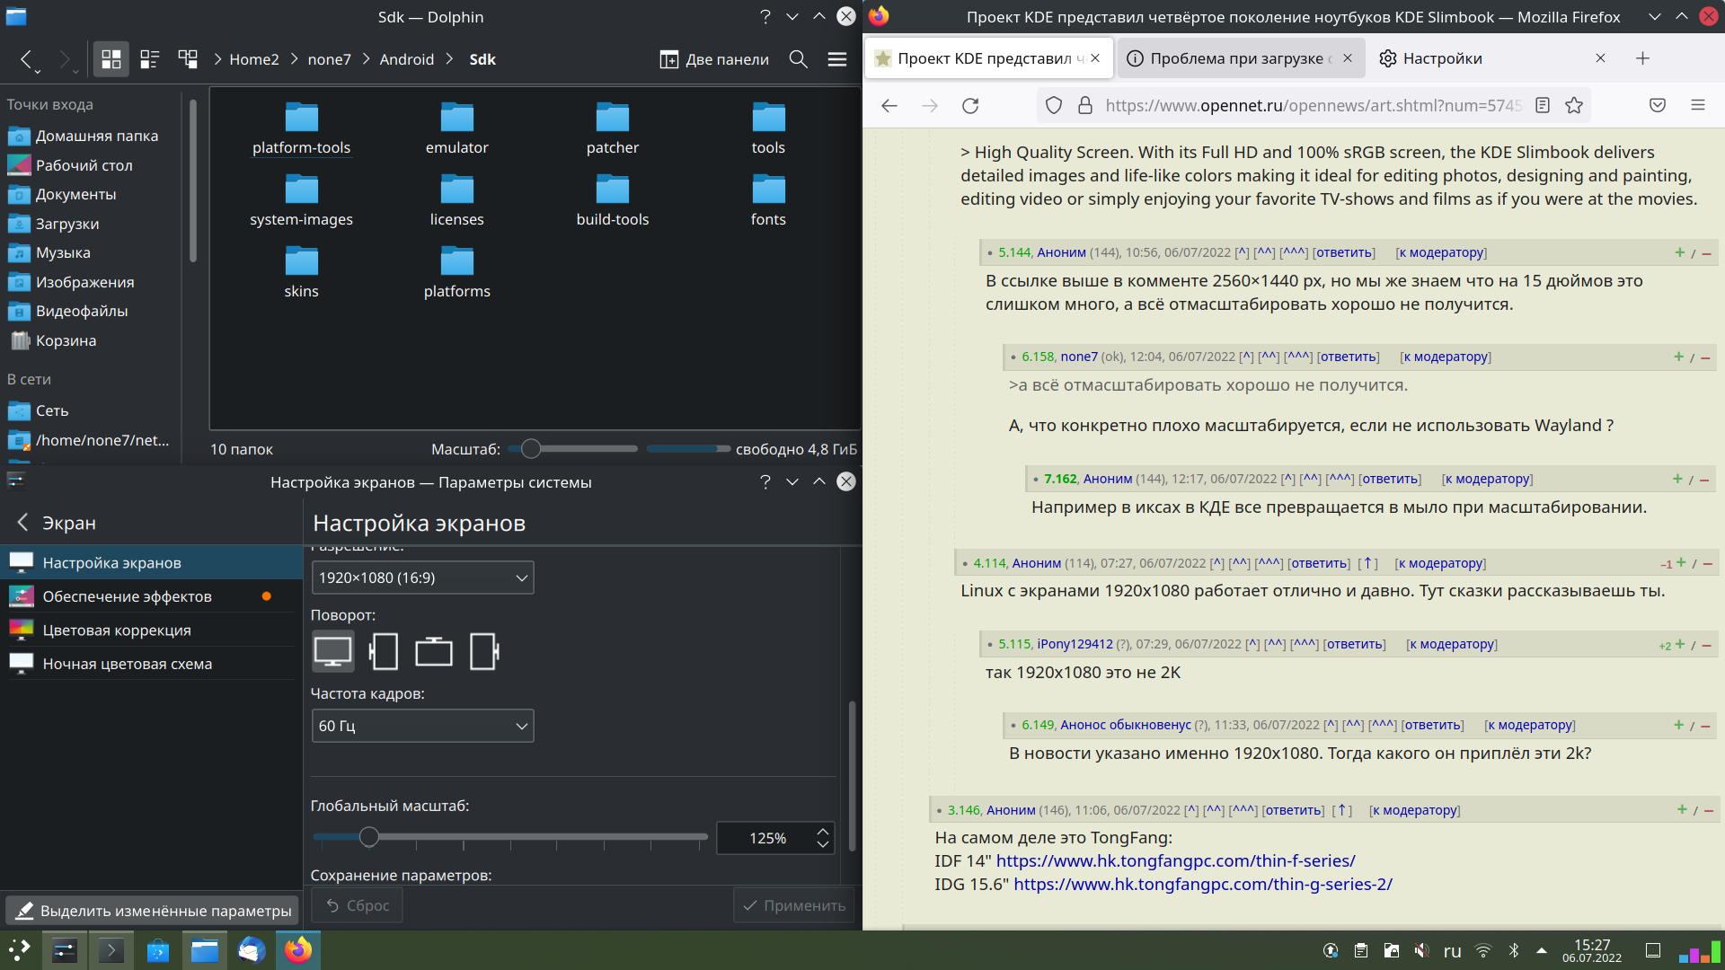The height and width of the screenshot is (970, 1725).
Task: Open the system-images folder
Action: [301, 201]
